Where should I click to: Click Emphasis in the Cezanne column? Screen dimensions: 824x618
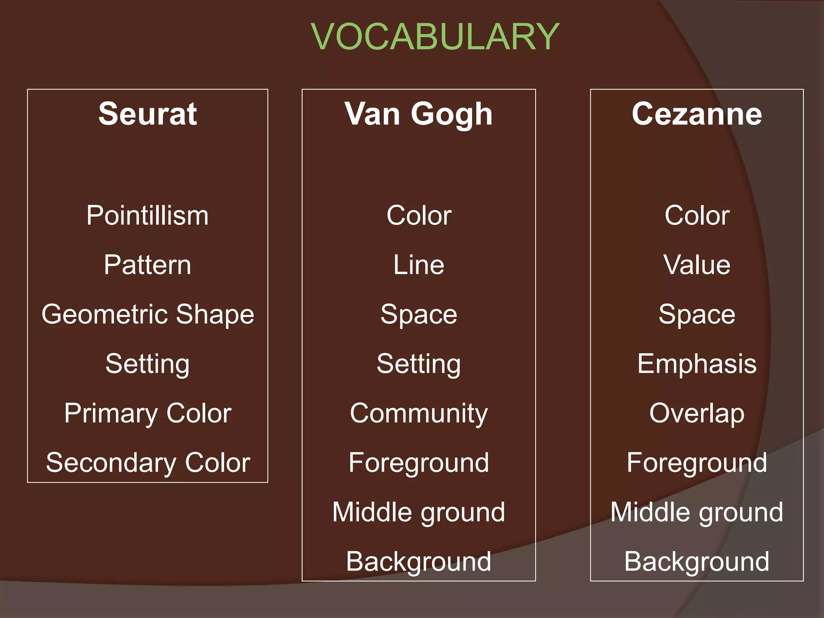pyautogui.click(x=696, y=365)
